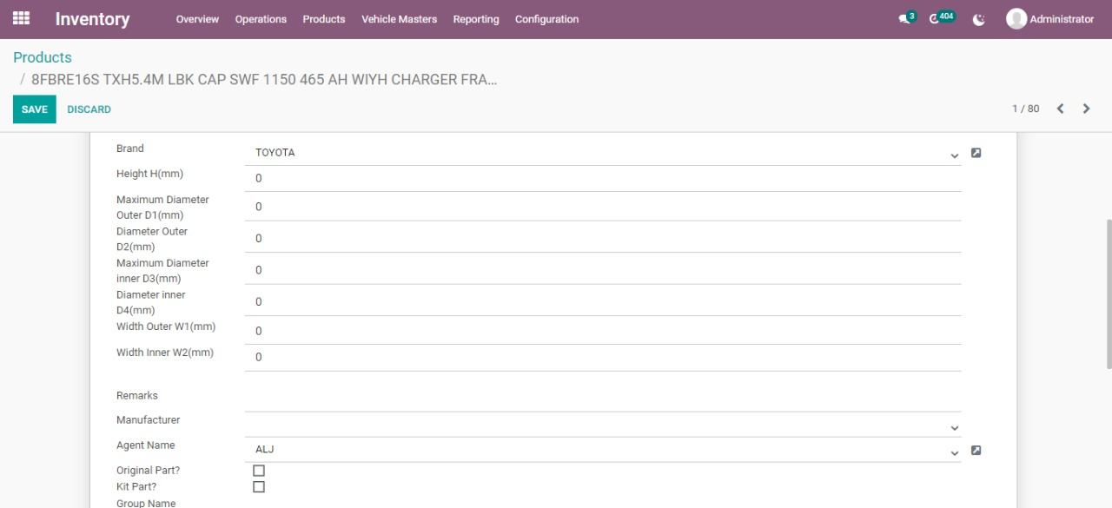Open the Configuration menu
This screenshot has width=1112, height=508.
tap(546, 19)
